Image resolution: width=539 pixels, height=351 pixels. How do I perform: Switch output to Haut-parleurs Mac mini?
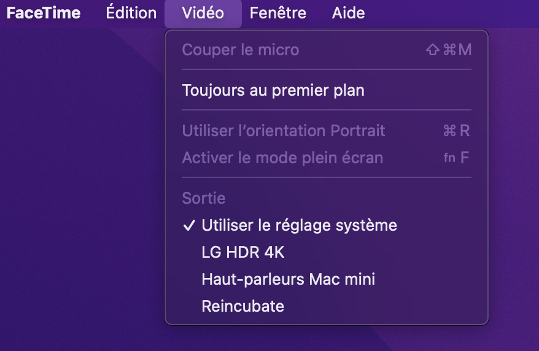point(288,280)
